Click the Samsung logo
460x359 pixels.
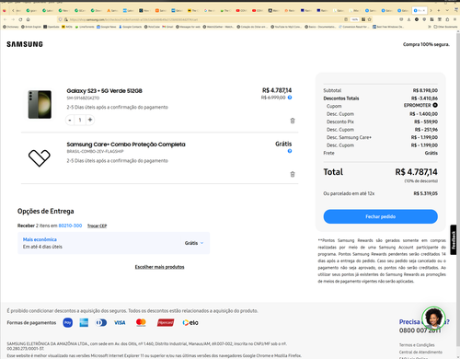[x=25, y=44]
